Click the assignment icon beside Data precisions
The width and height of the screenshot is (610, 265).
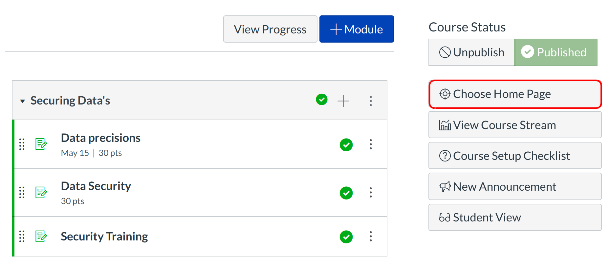(41, 144)
